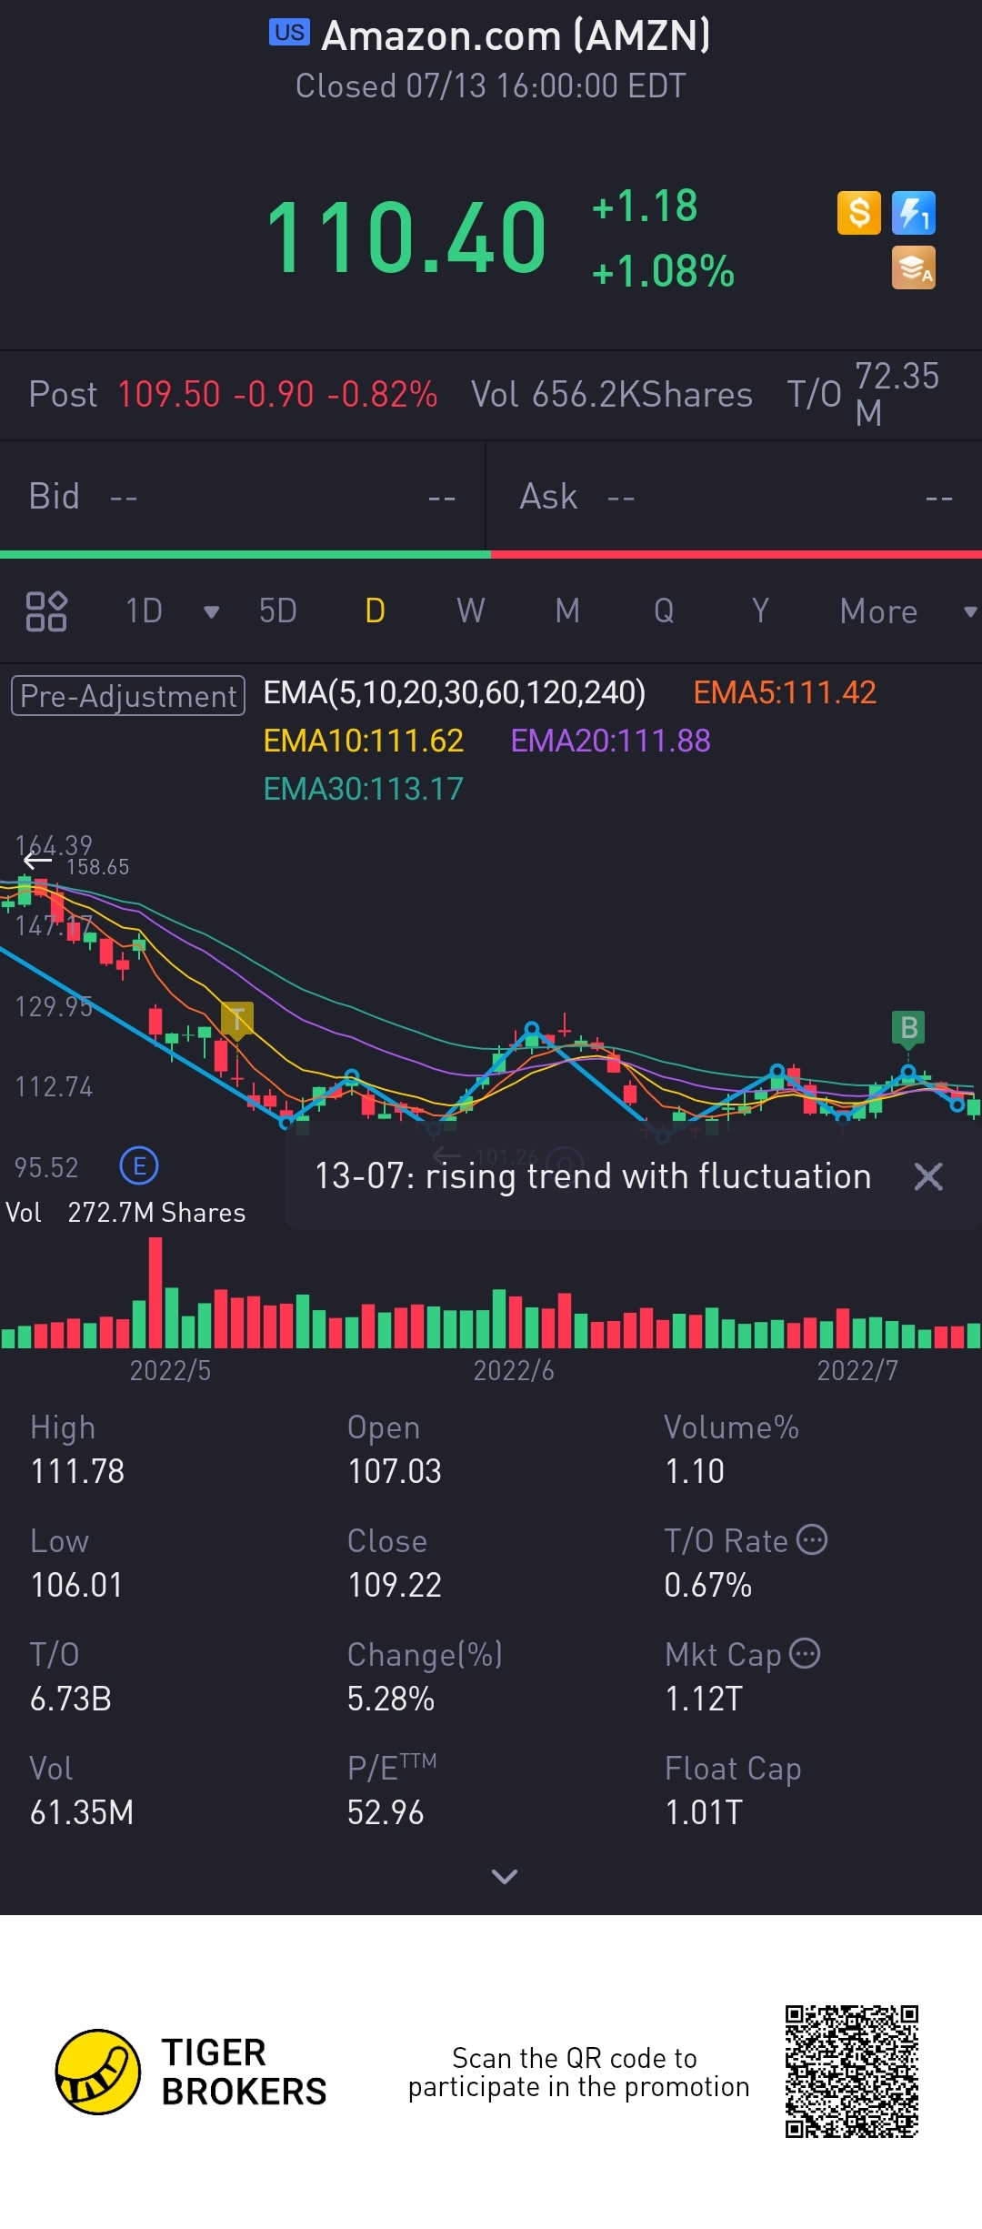
Task: Tap the Low 106.01 value
Action: [77, 1585]
